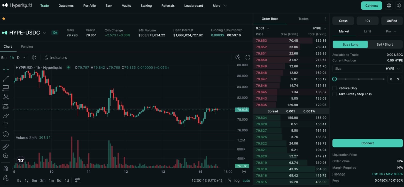Open the More menu in navigation
The image size is (404, 187).
tap(220, 5)
